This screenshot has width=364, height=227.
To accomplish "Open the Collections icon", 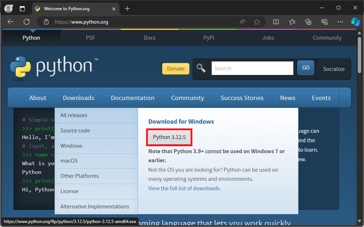I will point(308,22).
